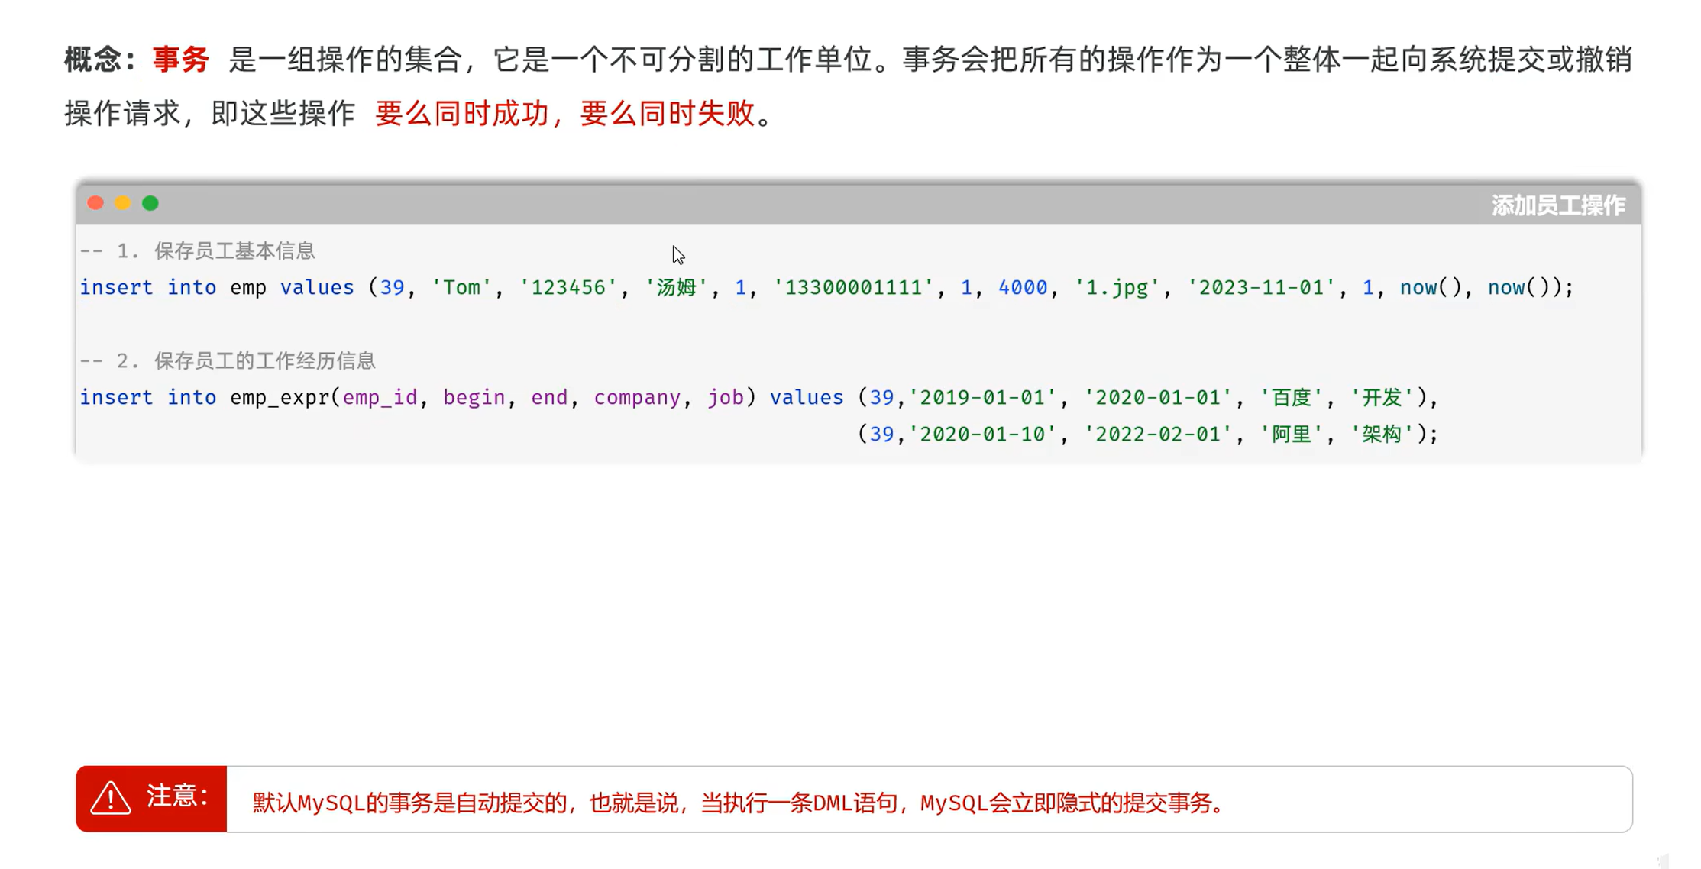Click the red text 要么同时成功

click(x=462, y=114)
